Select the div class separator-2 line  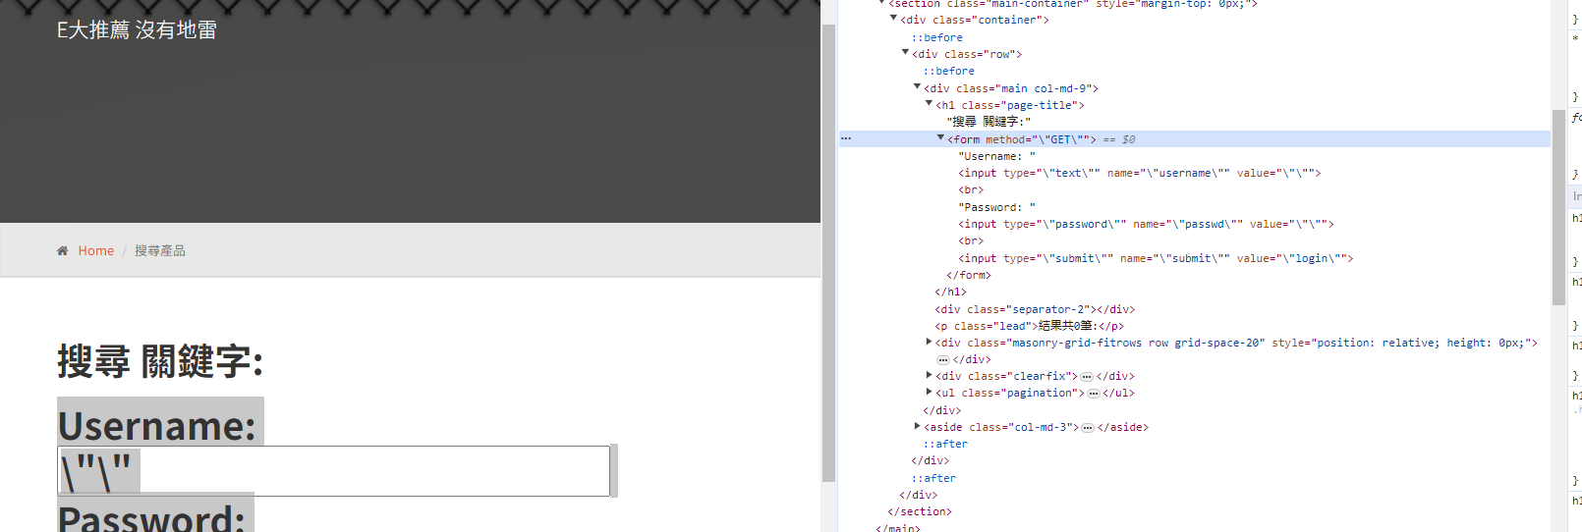coord(1035,310)
